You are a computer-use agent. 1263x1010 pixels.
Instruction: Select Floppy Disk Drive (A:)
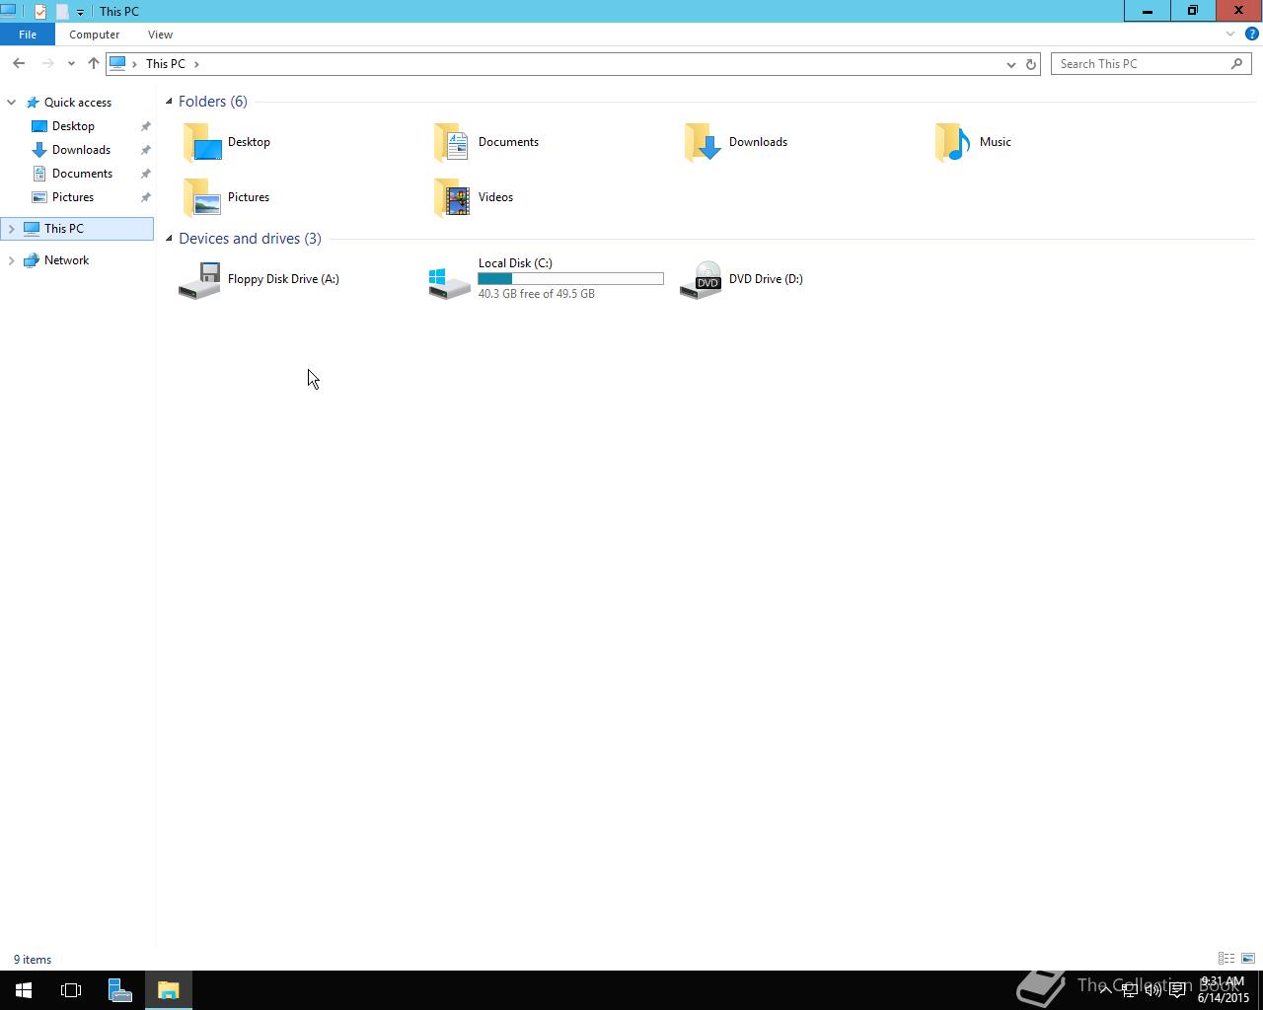click(x=259, y=279)
